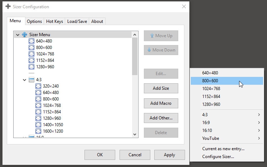This screenshot has height=167, width=267.
Task: Select top-level 1280×960 text in tree
Action: coord(45,67)
